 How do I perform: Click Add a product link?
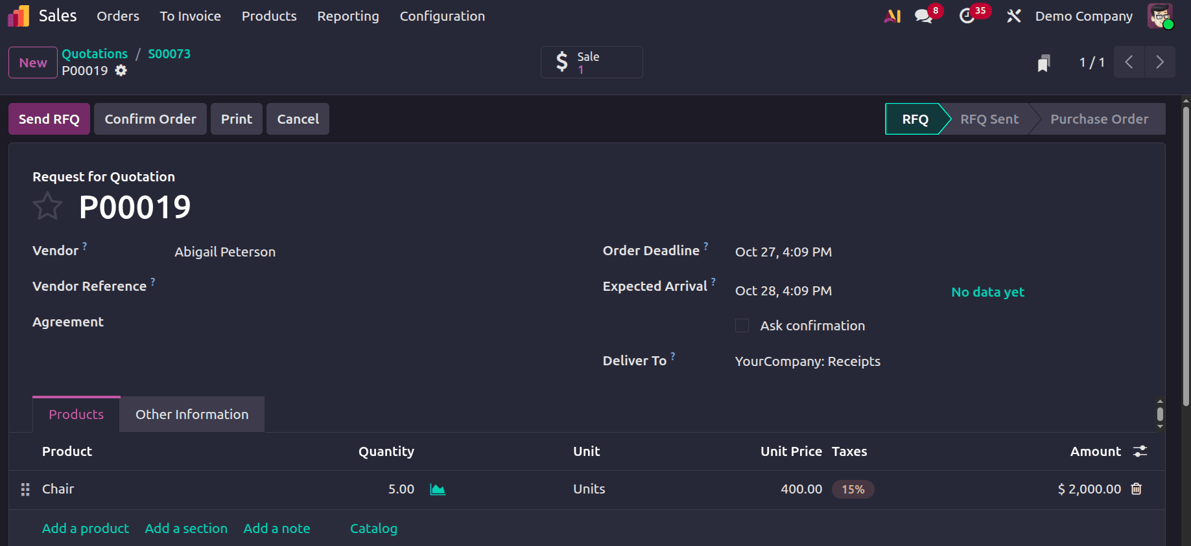click(86, 529)
